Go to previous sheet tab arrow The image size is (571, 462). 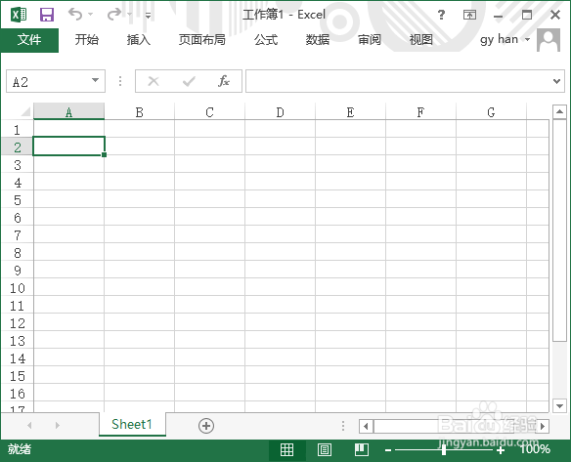[29, 425]
